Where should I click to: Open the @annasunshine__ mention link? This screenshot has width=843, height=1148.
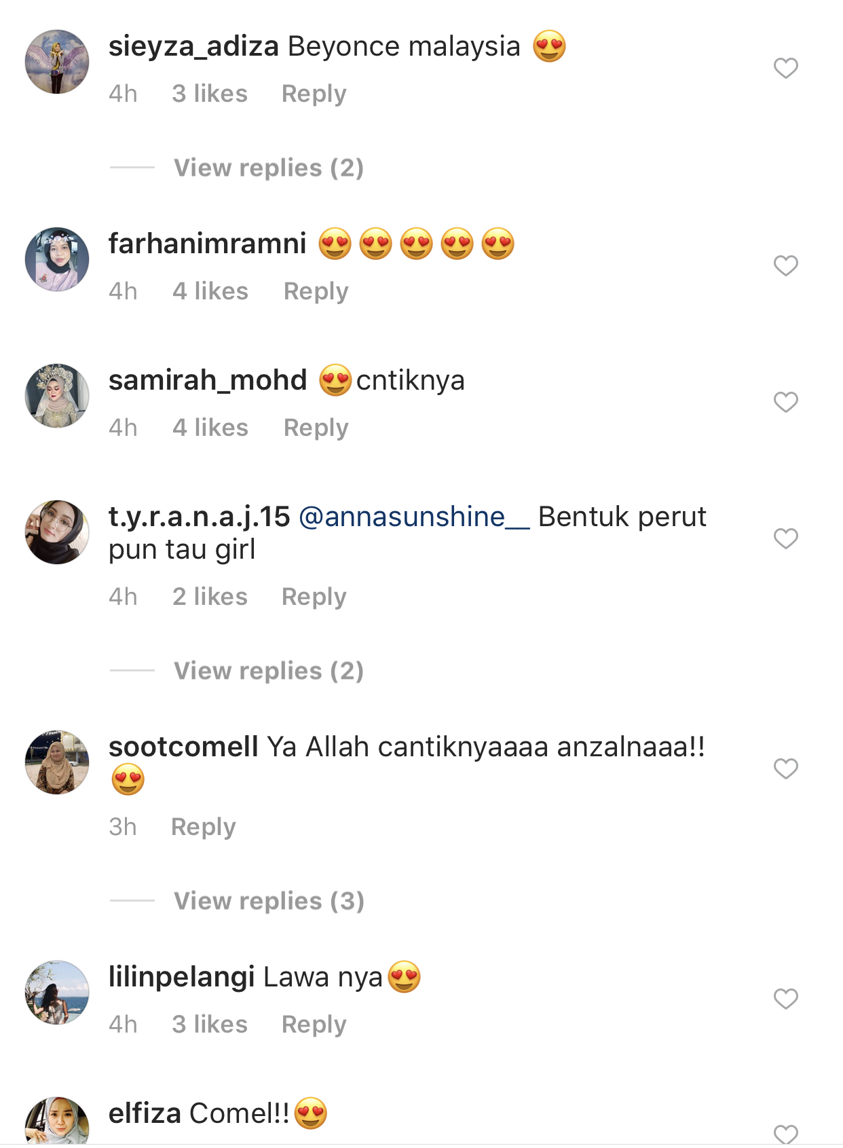pos(413,517)
